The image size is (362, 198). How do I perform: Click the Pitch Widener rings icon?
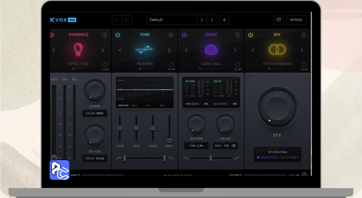pyautogui.click(x=277, y=50)
